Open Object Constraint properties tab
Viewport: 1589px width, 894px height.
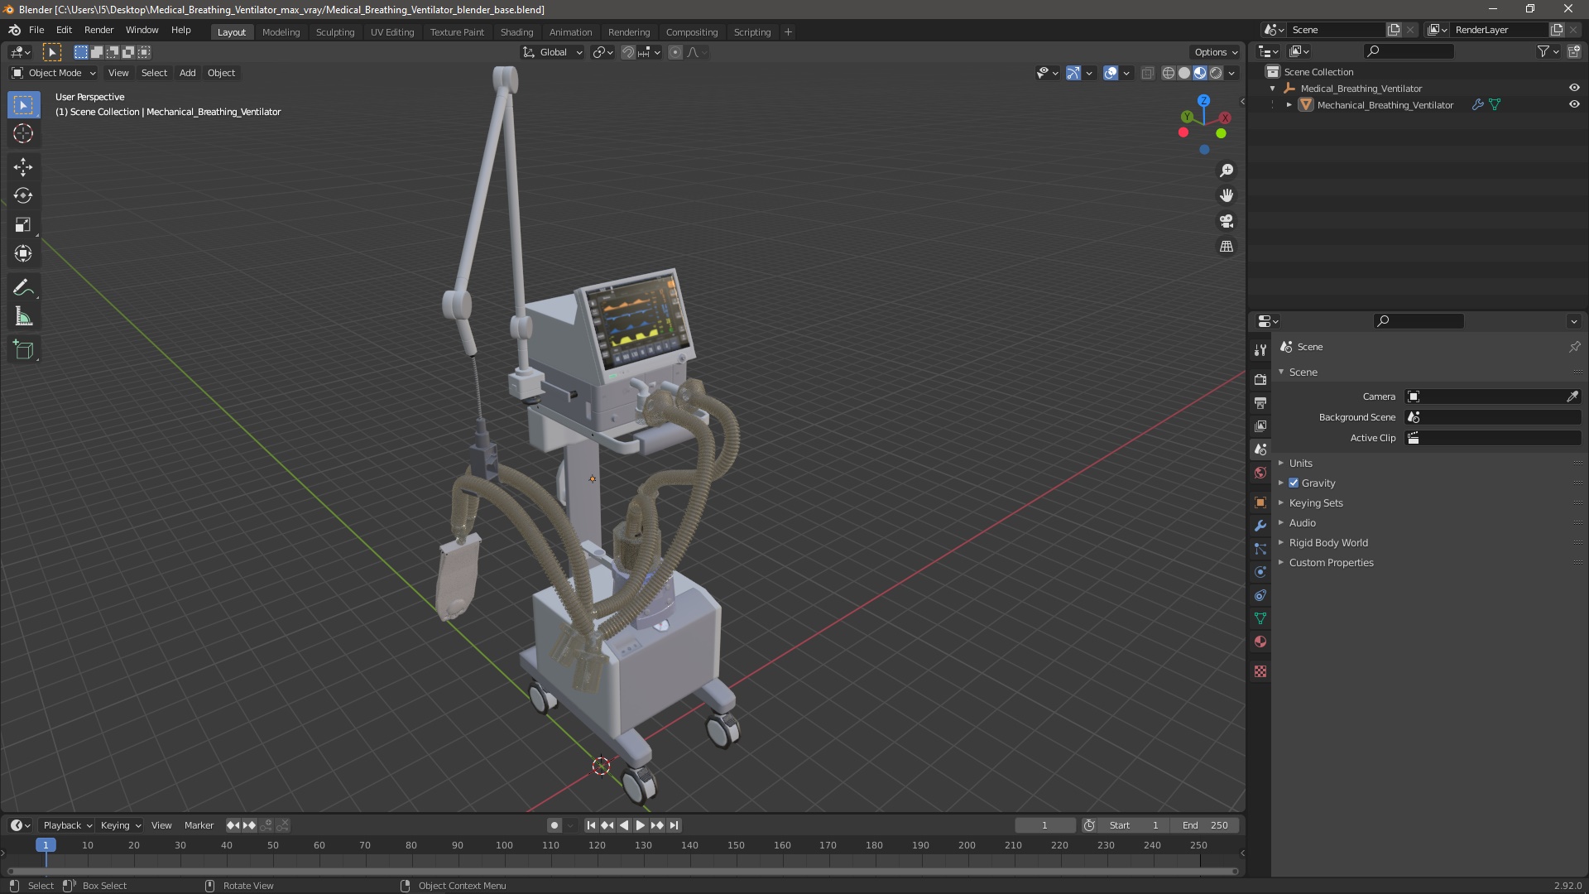tap(1260, 595)
